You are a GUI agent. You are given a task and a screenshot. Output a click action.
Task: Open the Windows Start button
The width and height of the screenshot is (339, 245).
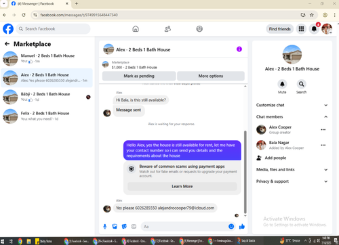tap(3, 241)
